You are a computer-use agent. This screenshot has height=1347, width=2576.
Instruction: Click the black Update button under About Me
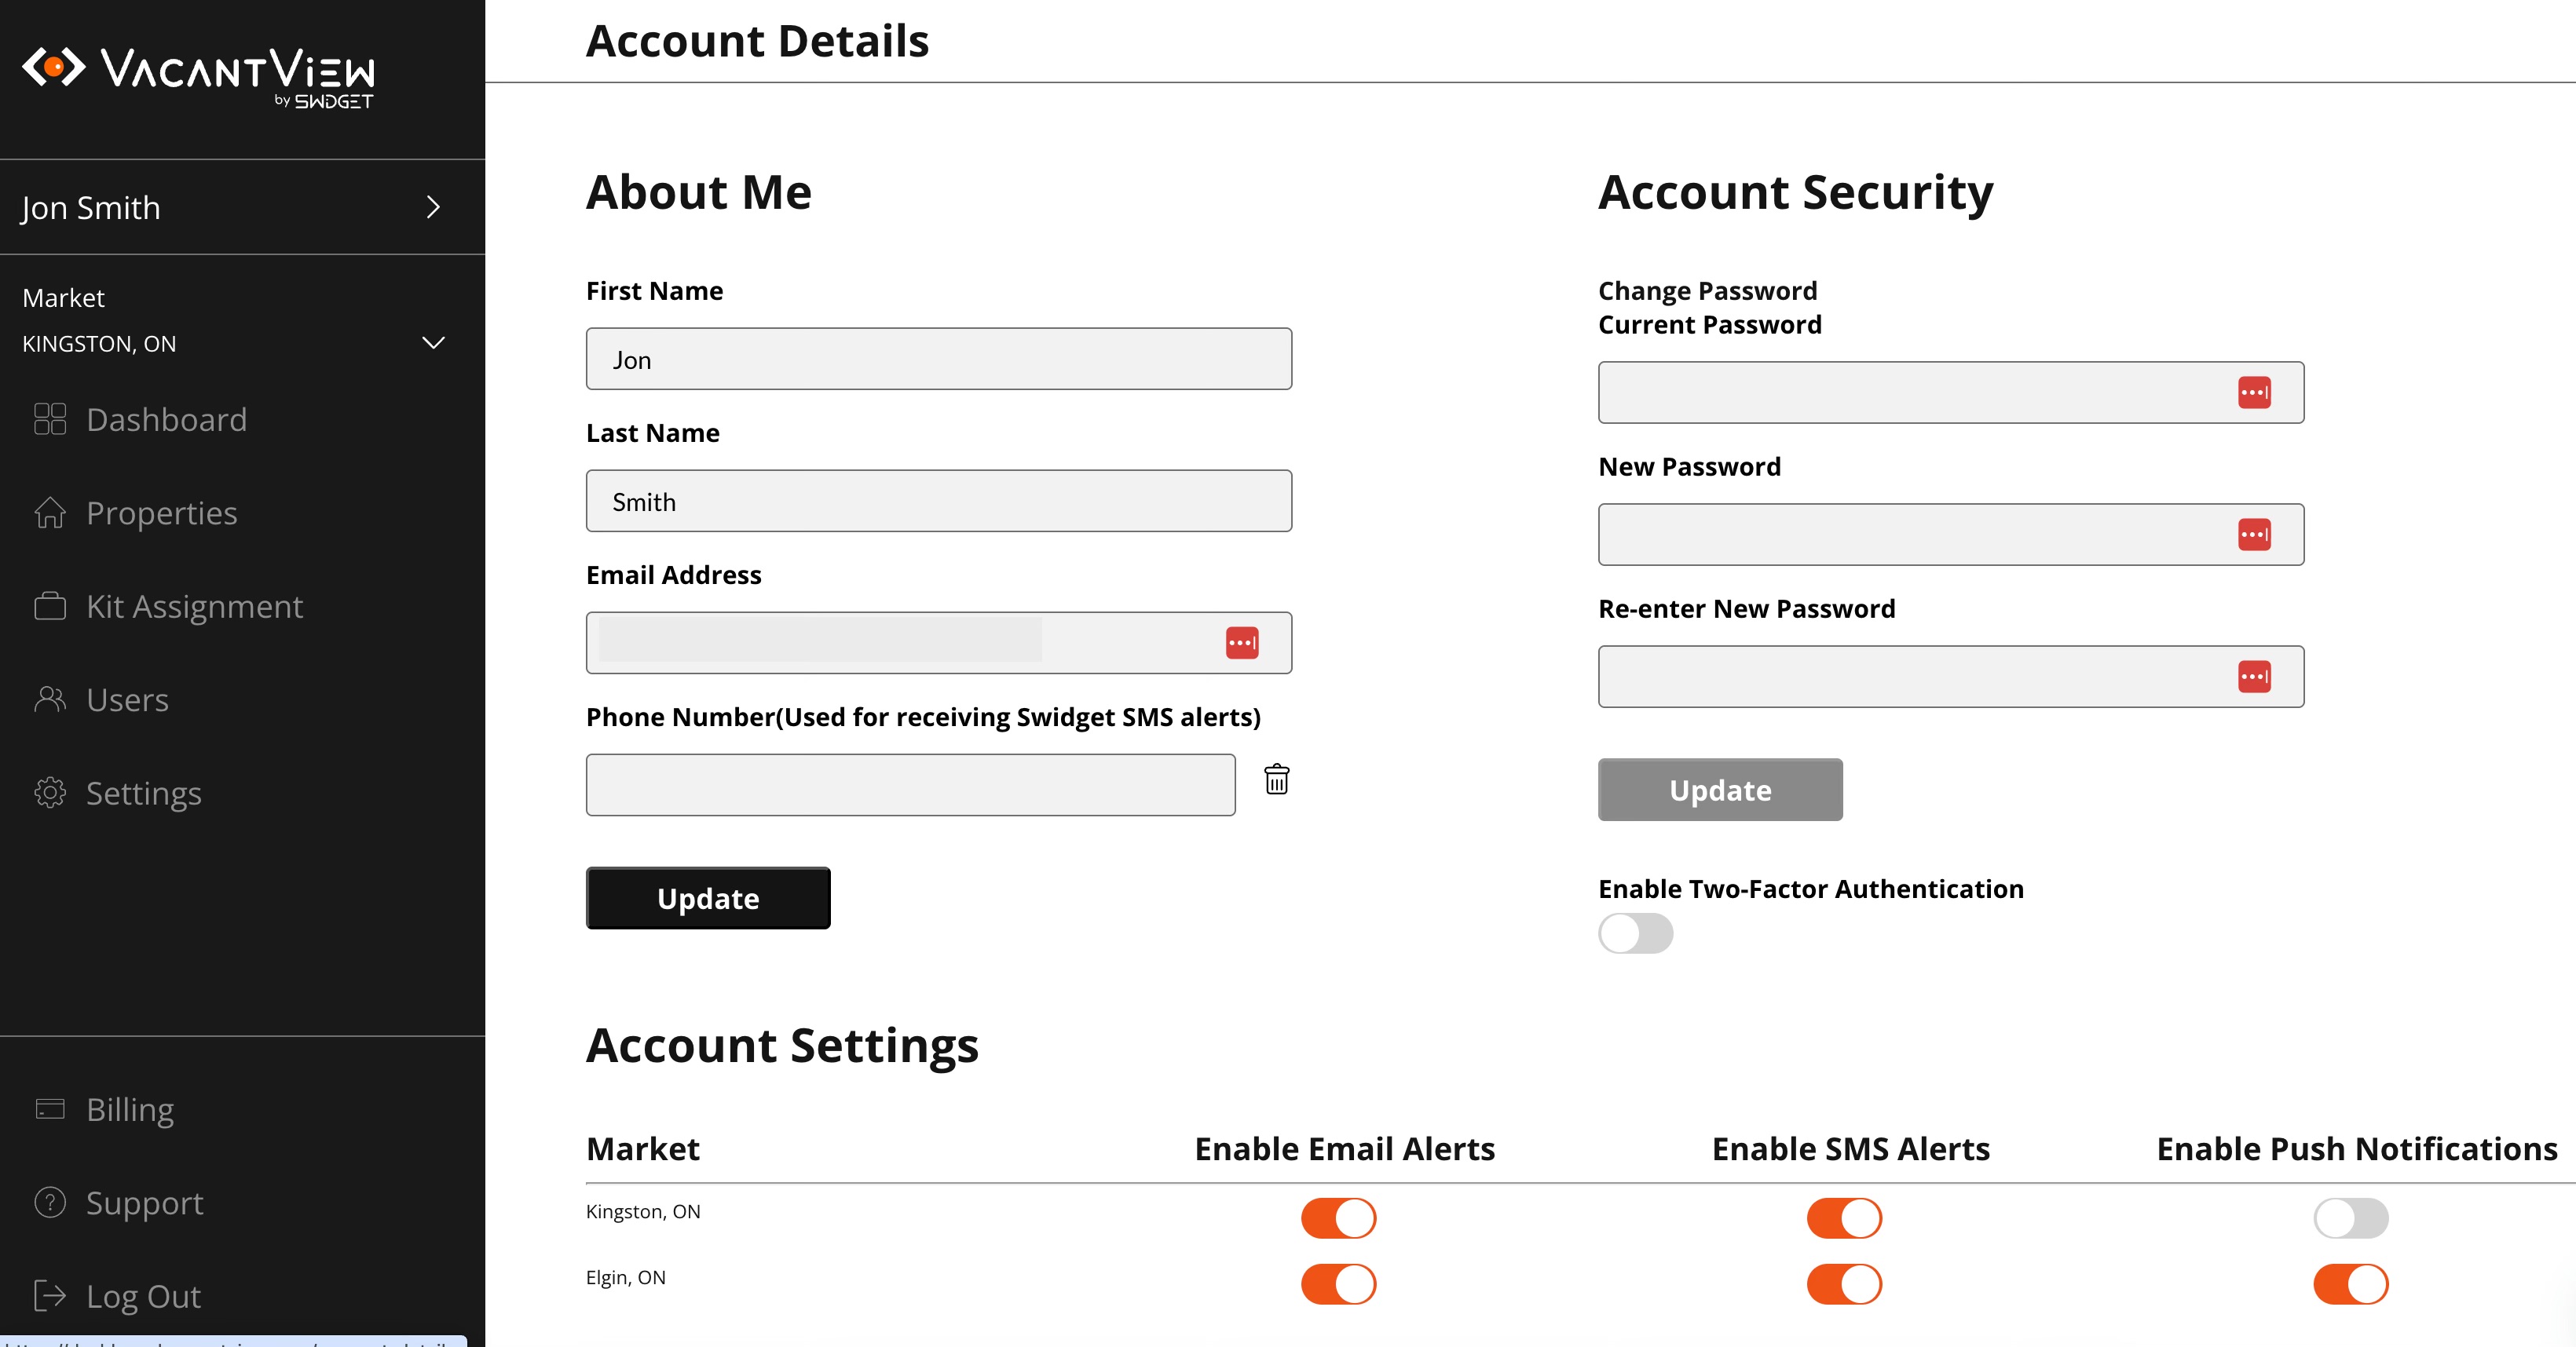[x=708, y=897]
